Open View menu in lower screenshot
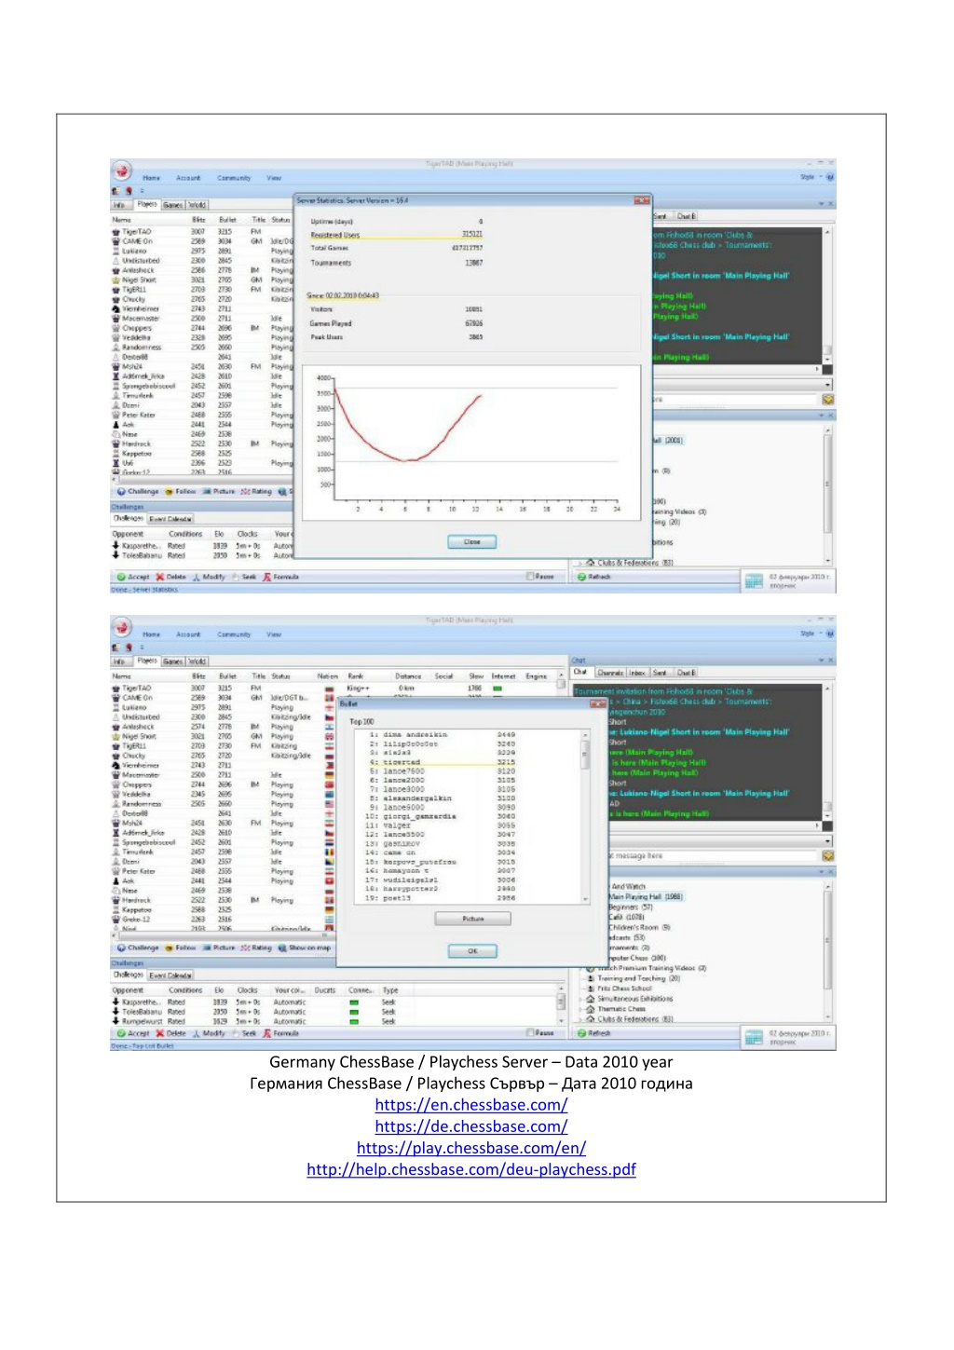The width and height of the screenshot is (954, 1350). click(x=274, y=634)
